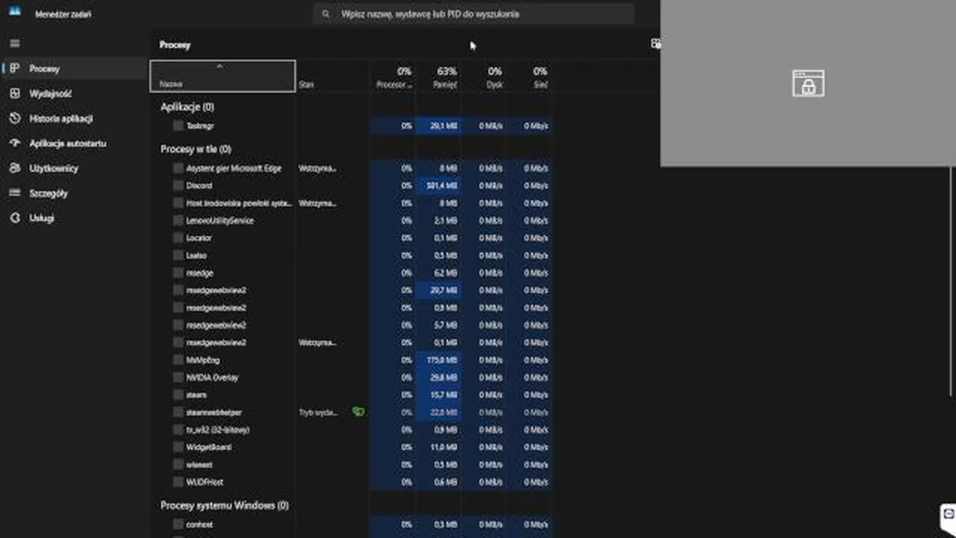Screen dimensions: 956x538
Task: Sort by Dysk 0% column header
Action: [484, 76]
